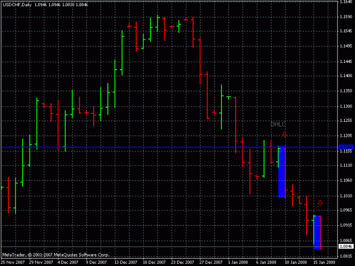
Task: Click the 29 Nov 2007 date label
Action: click(x=41, y=262)
